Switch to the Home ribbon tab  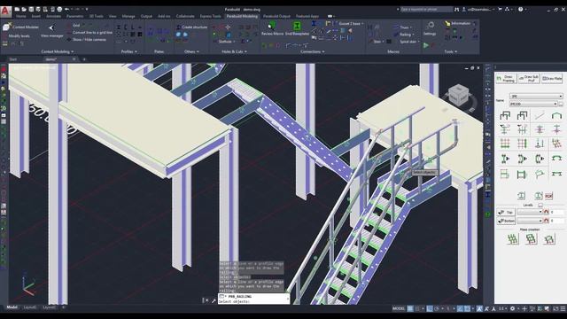tap(20, 16)
